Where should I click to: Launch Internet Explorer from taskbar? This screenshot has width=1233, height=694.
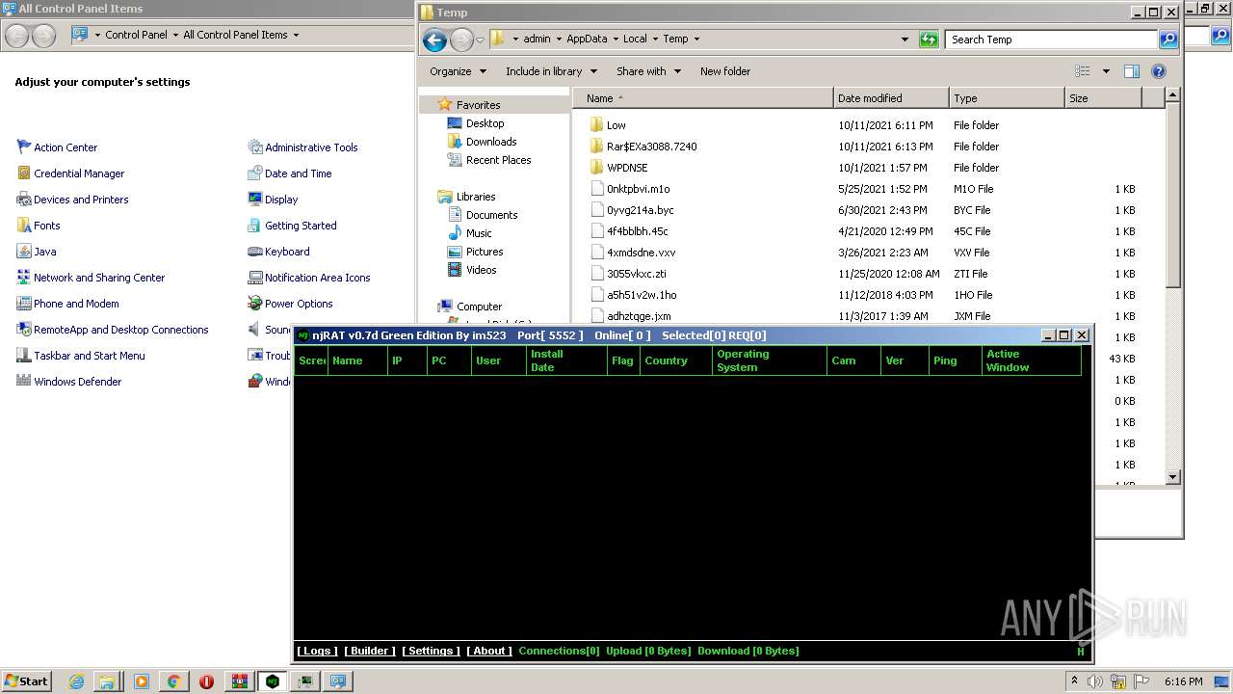point(77,681)
